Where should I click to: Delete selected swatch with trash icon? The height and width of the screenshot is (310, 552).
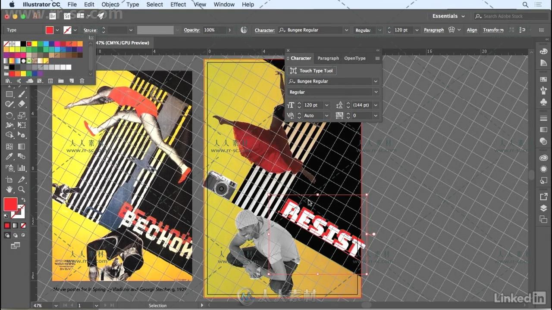tap(82, 81)
